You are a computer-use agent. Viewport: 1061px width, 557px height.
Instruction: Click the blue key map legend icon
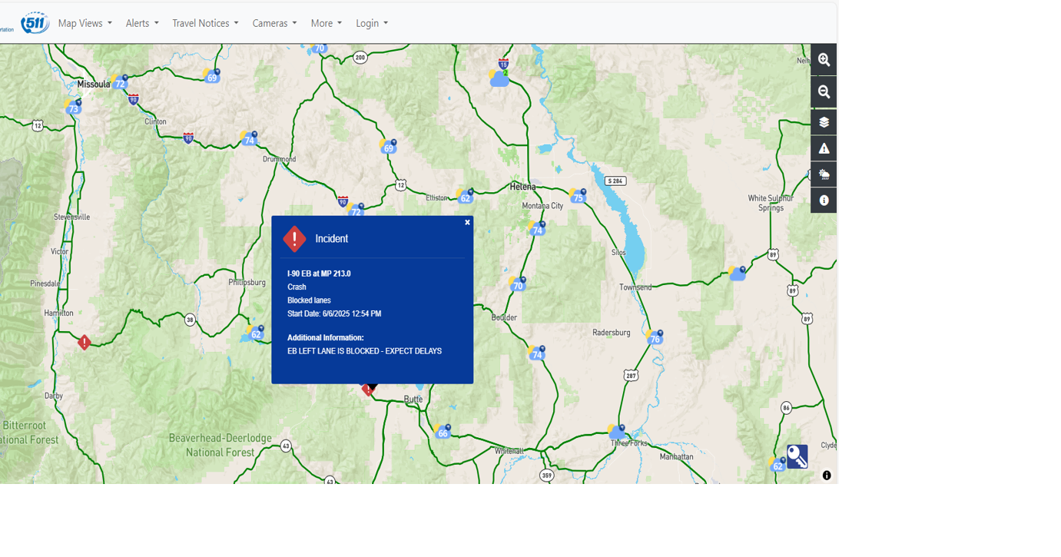click(797, 456)
